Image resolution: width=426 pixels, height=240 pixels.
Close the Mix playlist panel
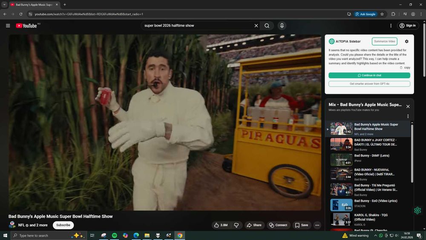pyautogui.click(x=408, y=107)
